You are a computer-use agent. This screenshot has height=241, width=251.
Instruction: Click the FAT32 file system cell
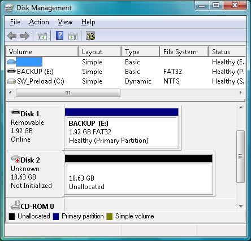[172, 72]
